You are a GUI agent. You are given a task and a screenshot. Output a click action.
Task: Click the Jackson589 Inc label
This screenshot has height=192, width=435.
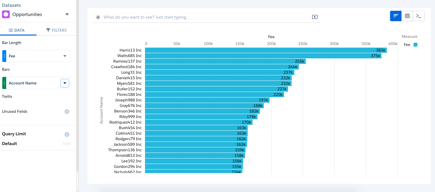pyautogui.click(x=128, y=144)
